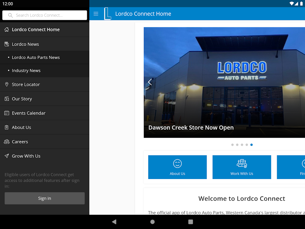Select the Lordco News newspaper icon
Screen dimensions: 305x229
point(6,44)
